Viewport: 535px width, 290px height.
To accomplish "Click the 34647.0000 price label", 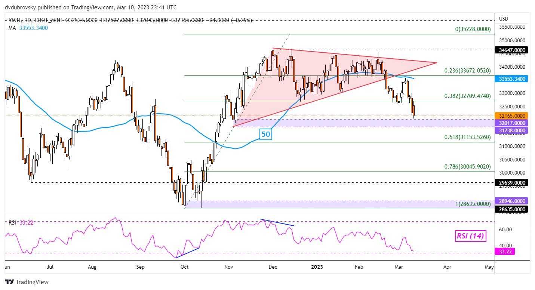I will 511,50.
